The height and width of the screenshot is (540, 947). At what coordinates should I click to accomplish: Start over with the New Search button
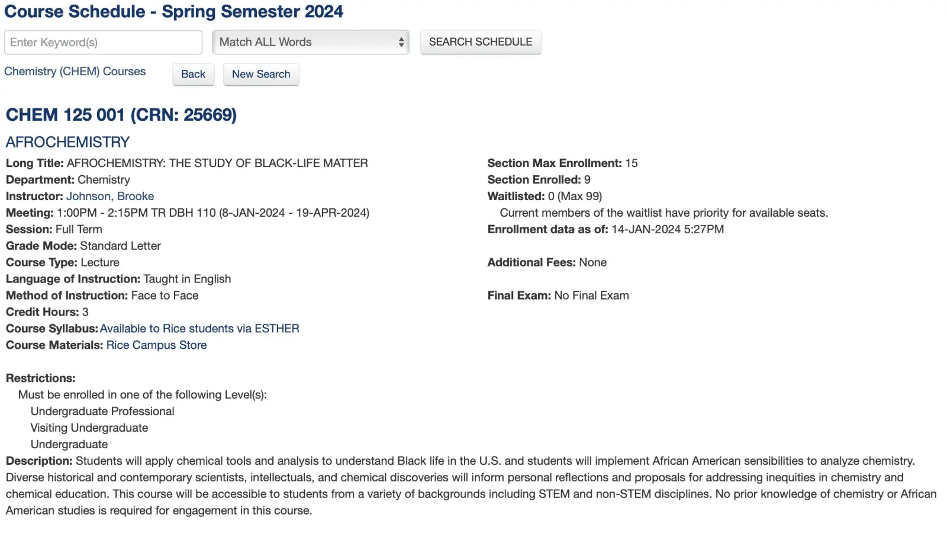click(261, 75)
